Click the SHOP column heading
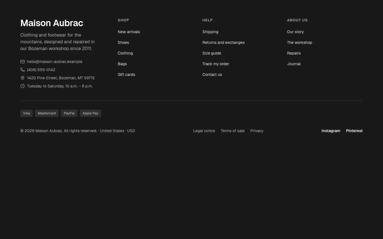The image size is (383, 239). [123, 20]
